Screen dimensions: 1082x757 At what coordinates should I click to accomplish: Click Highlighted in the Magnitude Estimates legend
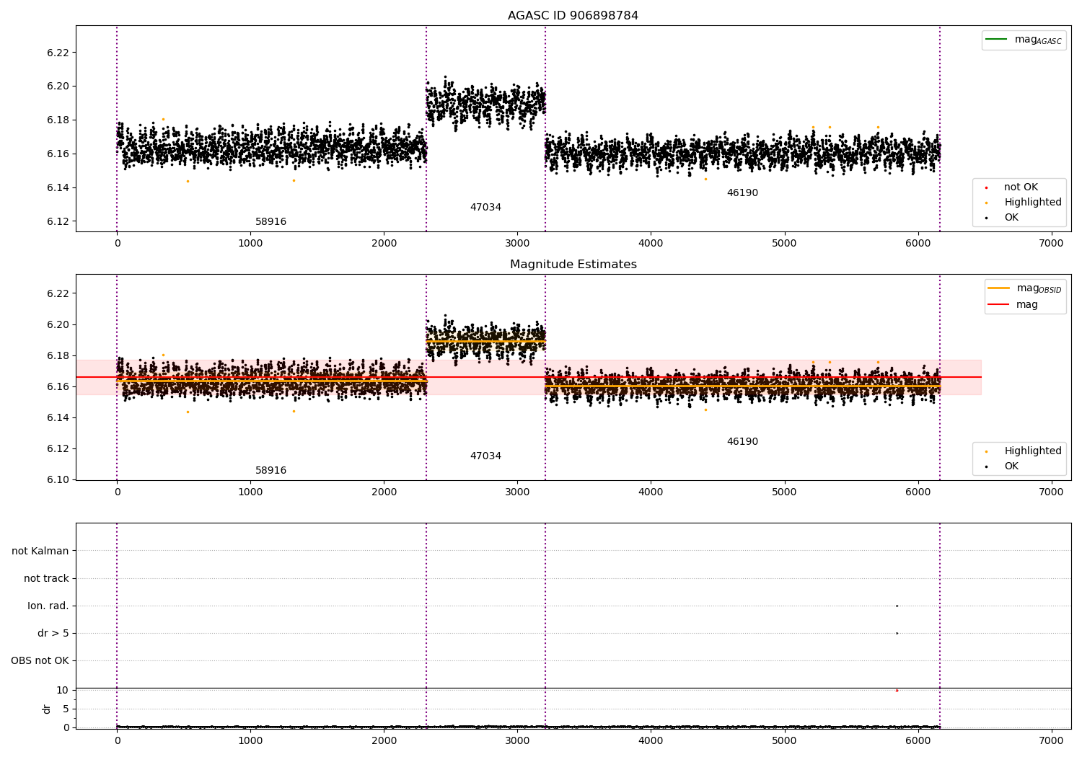tap(1024, 451)
